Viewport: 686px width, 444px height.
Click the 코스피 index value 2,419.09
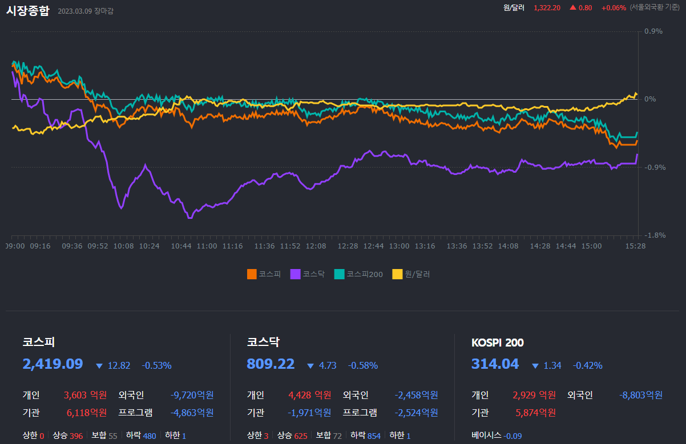point(53,364)
